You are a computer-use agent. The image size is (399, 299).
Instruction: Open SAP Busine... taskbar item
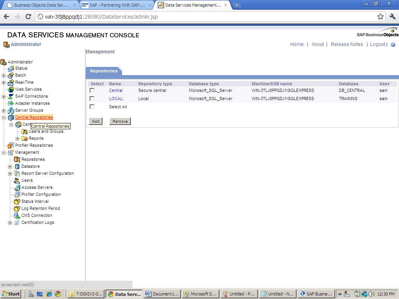316,294
